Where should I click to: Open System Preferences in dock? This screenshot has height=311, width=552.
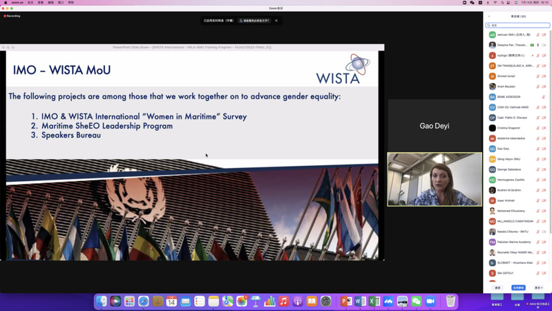tap(326, 301)
